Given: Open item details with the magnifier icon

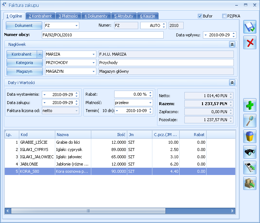Looking at the screenshot, I should pyautogui.click(x=250, y=121).
